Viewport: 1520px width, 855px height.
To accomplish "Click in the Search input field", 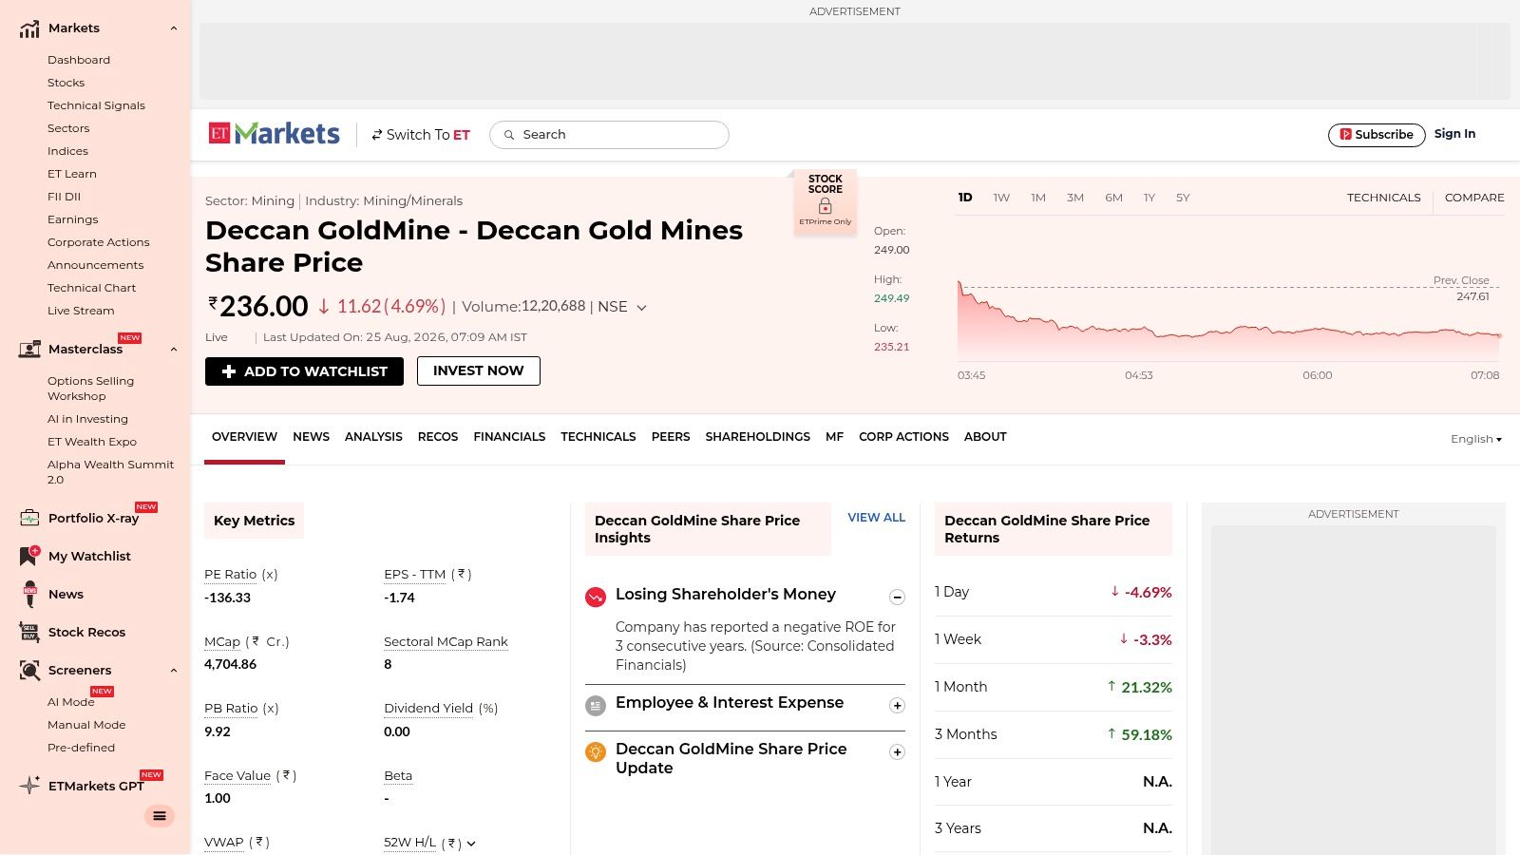I will click(609, 135).
